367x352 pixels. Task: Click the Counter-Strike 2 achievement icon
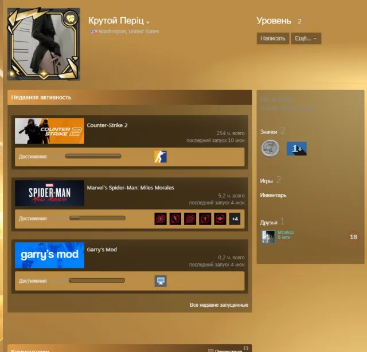tap(161, 157)
